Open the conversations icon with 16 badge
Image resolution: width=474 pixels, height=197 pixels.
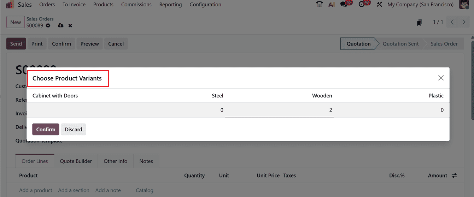click(344, 5)
